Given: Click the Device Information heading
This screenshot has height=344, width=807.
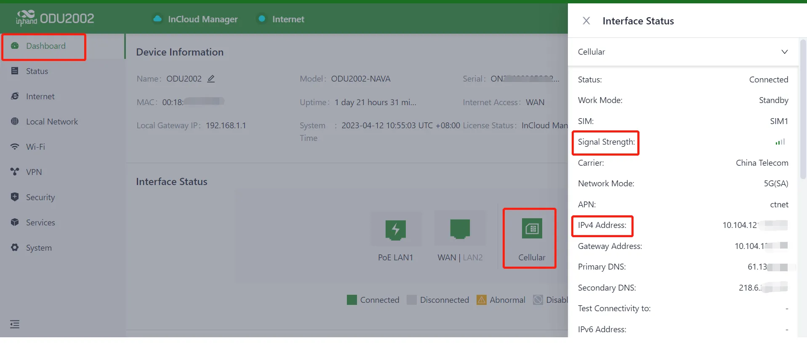Looking at the screenshot, I should click(180, 52).
